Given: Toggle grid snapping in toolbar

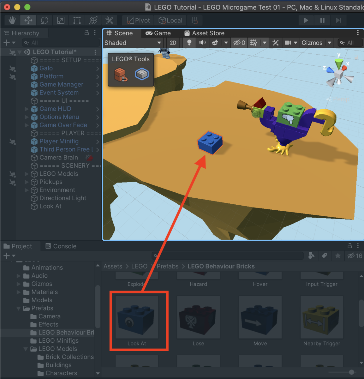Looking at the screenshot, I should [x=195, y=21].
